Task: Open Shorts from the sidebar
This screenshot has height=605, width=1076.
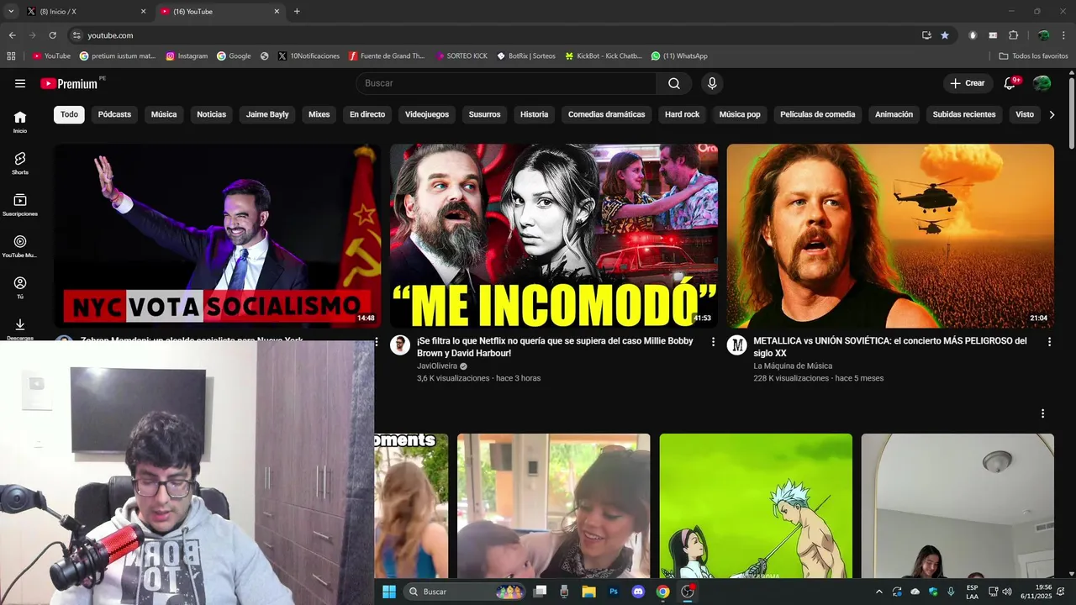Action: pyautogui.click(x=20, y=163)
